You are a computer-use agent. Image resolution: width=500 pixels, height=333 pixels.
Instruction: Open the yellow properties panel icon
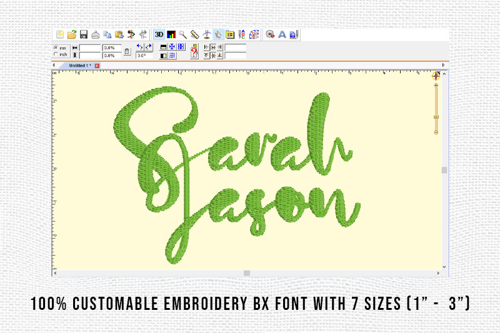[x=230, y=34]
